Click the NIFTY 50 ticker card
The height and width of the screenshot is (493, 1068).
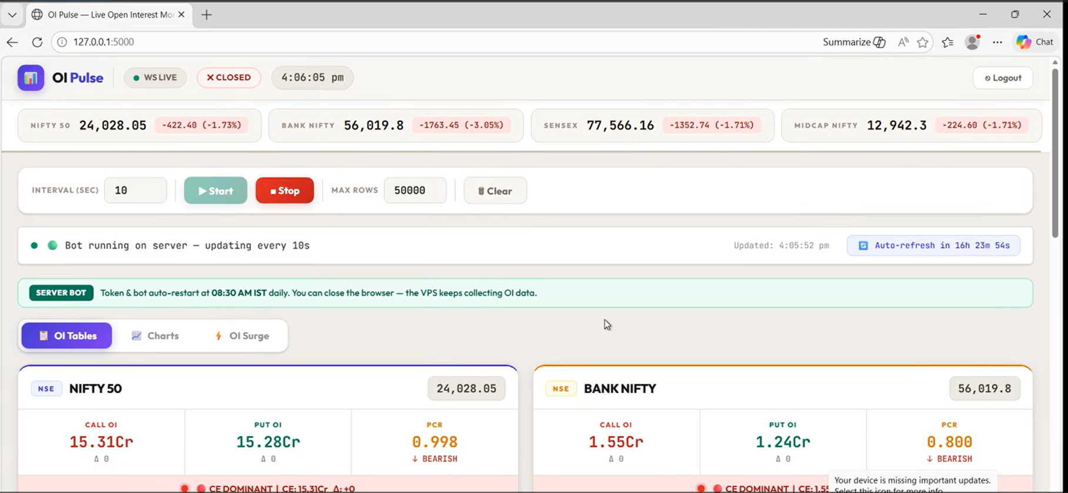point(139,125)
